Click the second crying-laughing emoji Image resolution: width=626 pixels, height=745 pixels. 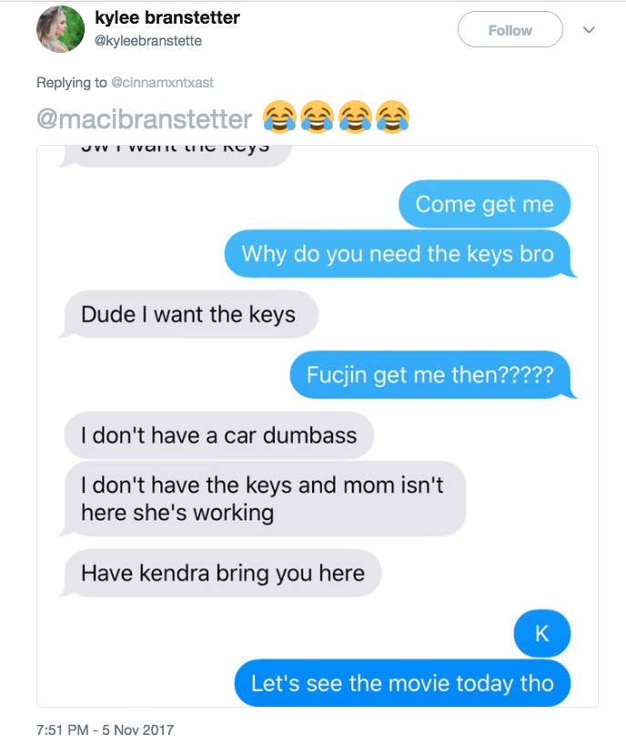(318, 117)
